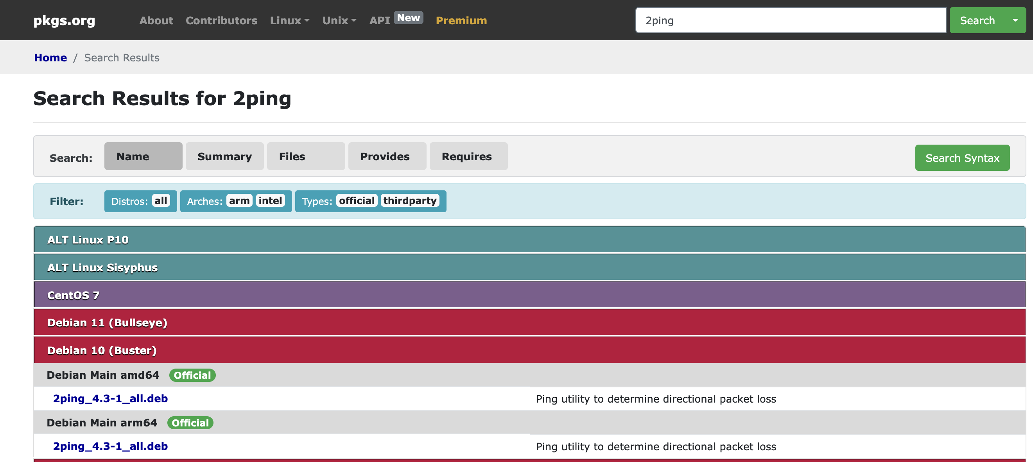Viewport: 1033px width, 462px height.
Task: Select the Name search mode
Action: coord(143,156)
